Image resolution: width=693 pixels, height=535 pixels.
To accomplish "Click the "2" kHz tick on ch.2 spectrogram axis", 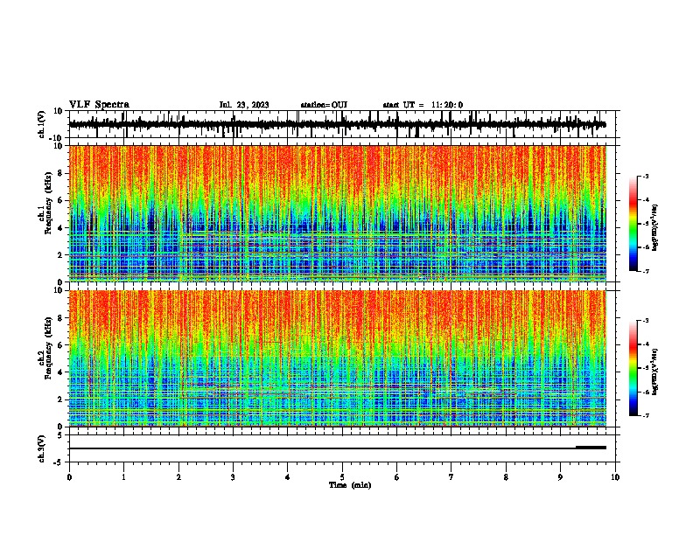I will pyautogui.click(x=60, y=400).
